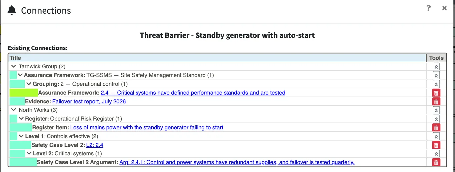Open the 2.4 Critical systems performance standards link
This screenshot has width=455, height=172.
(x=193, y=93)
